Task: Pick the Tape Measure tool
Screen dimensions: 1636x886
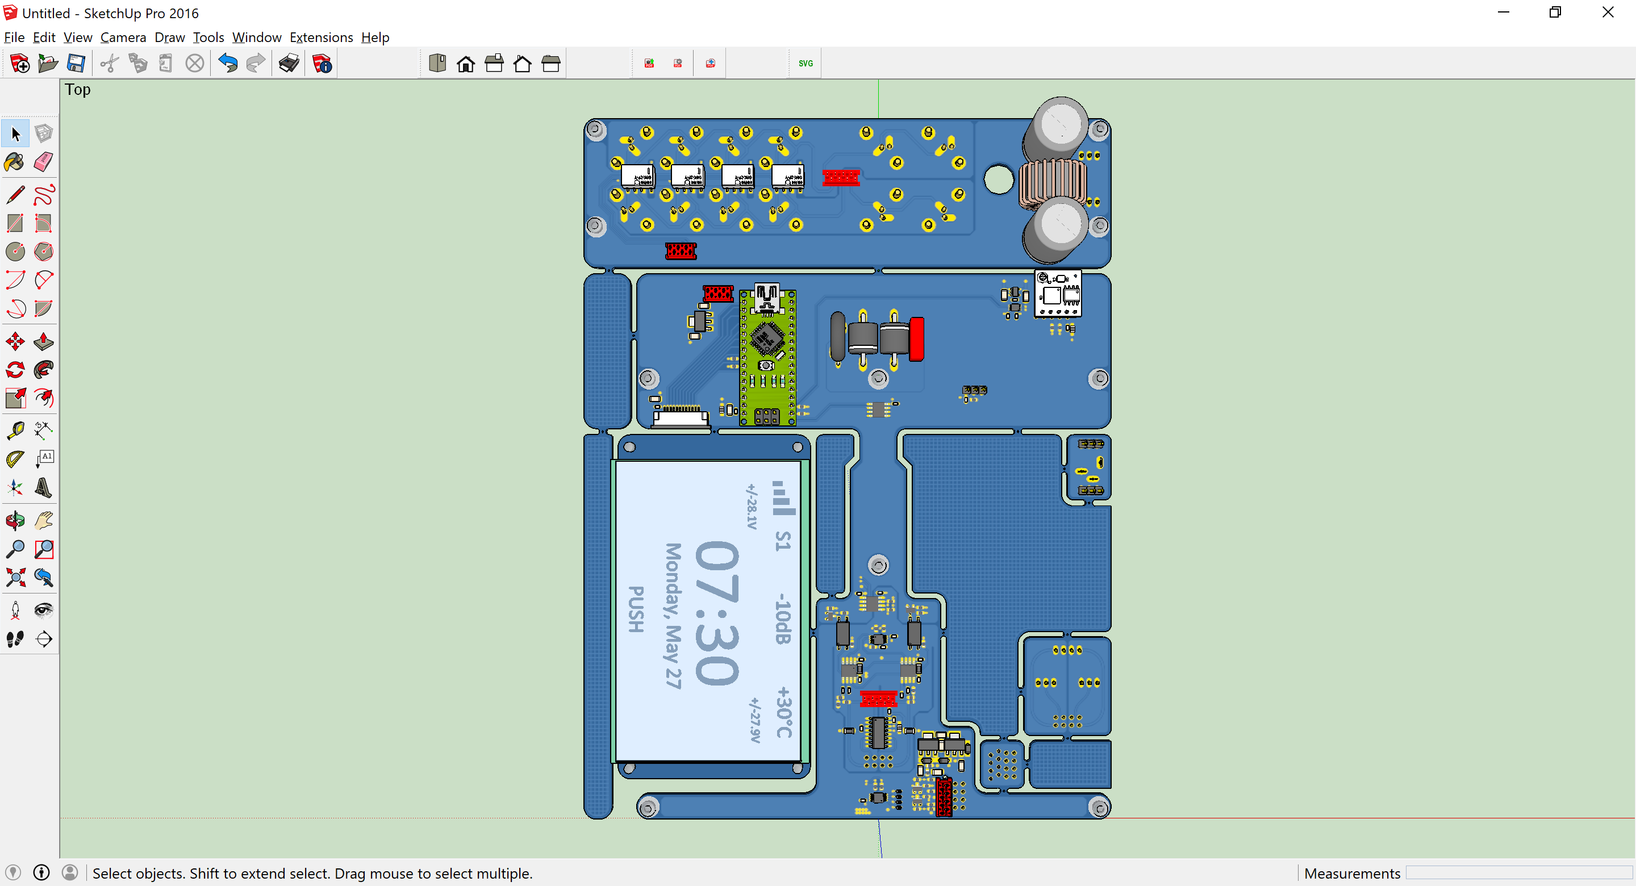Action: 15,431
